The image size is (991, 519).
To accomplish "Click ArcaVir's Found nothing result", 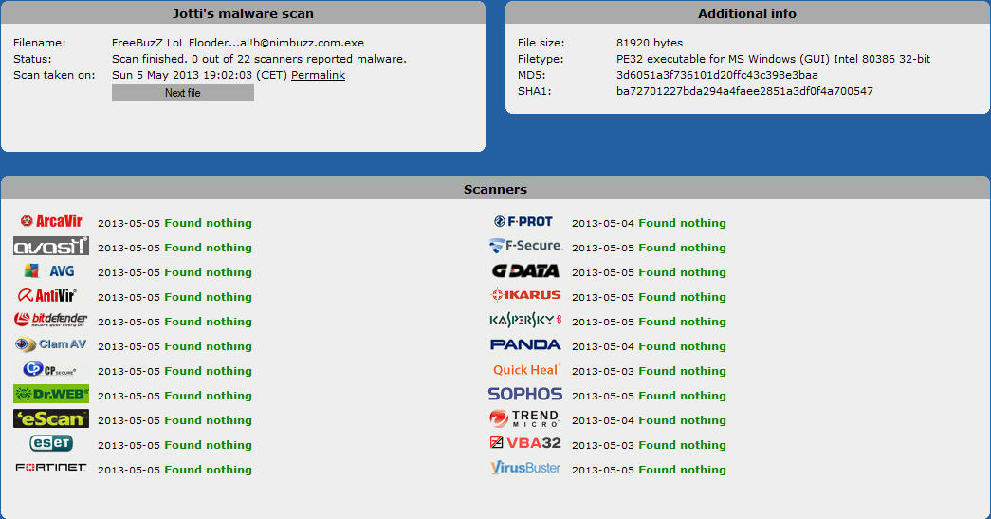I will [x=208, y=223].
